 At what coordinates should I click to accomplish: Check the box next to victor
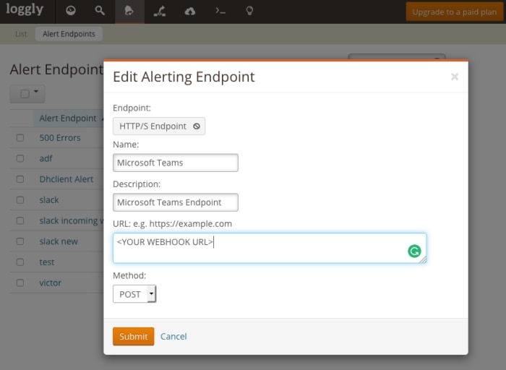[20, 283]
